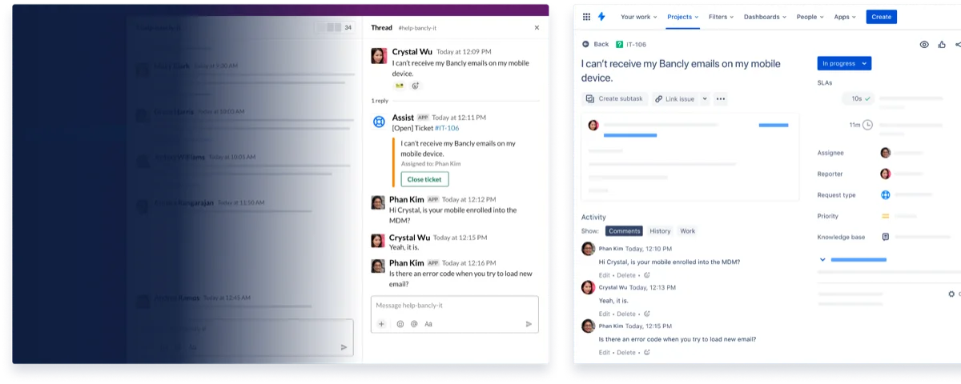
Task: Click the Create subtask button
Action: coord(614,99)
